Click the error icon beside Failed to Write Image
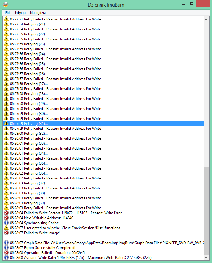 point(6,233)
